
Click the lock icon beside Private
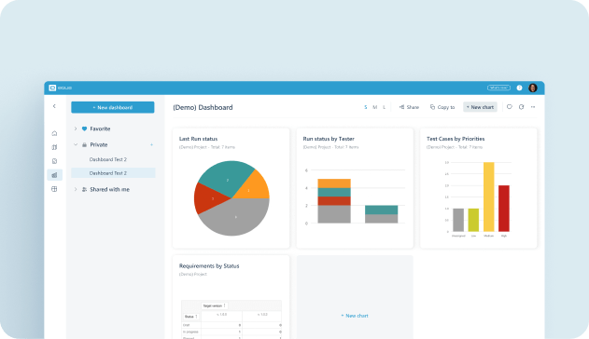pos(85,145)
